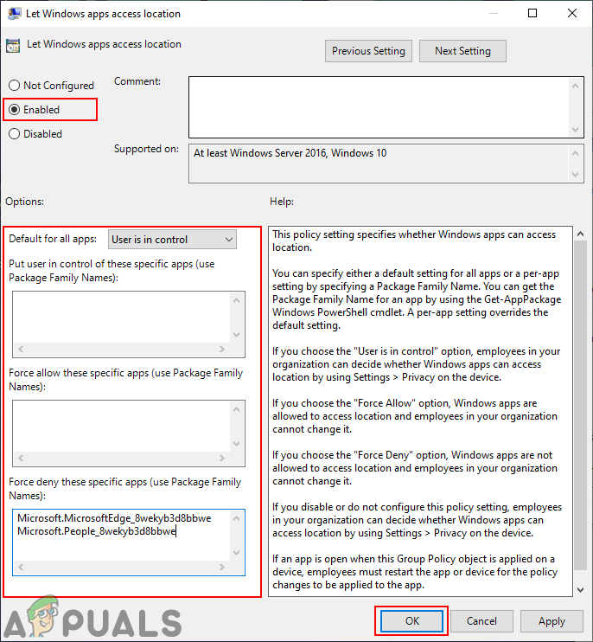Click right arrow in Force deny box
The width and height of the screenshot is (593, 642).
[x=222, y=567]
